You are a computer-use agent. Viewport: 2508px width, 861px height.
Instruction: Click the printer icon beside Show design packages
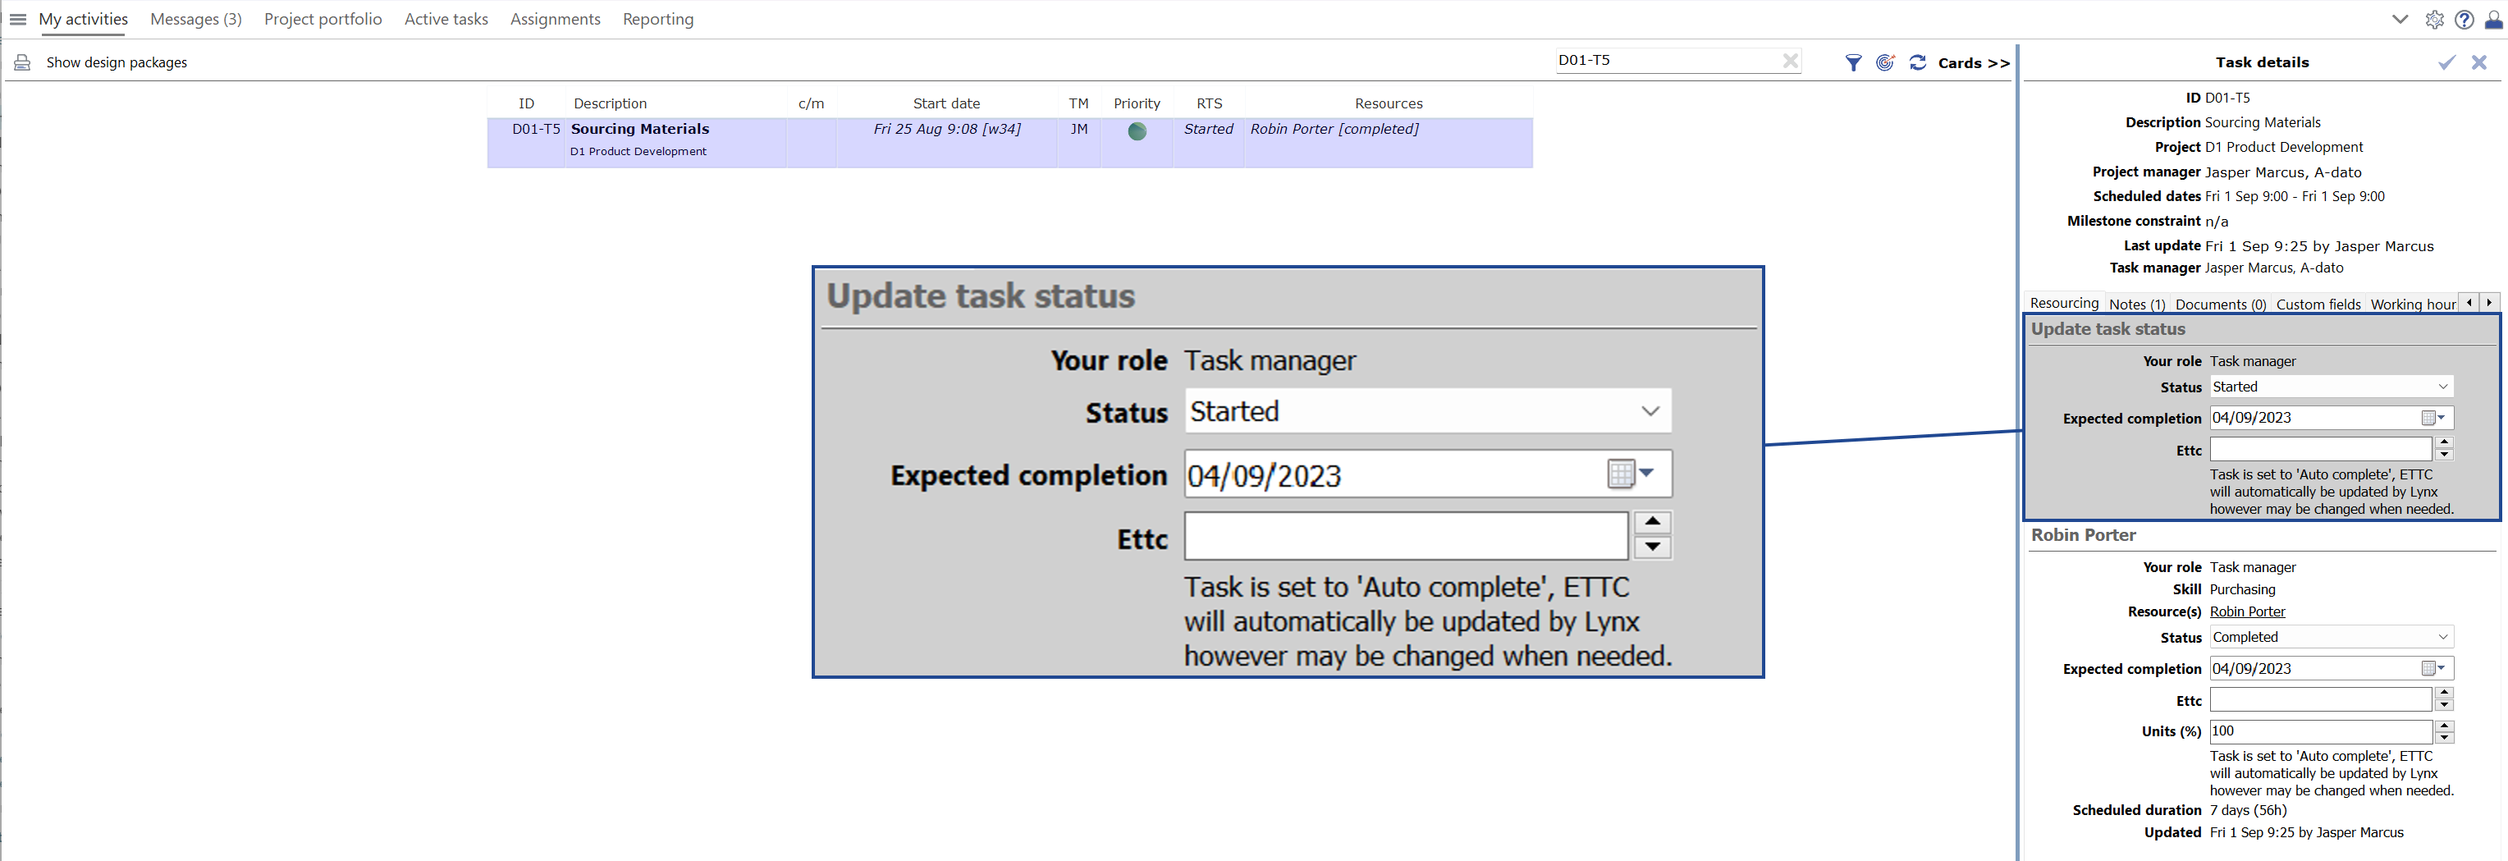(21, 62)
